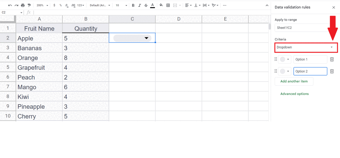Close the Data validation rules panel
Viewport: 340px width, 158px height.
(x=333, y=7)
